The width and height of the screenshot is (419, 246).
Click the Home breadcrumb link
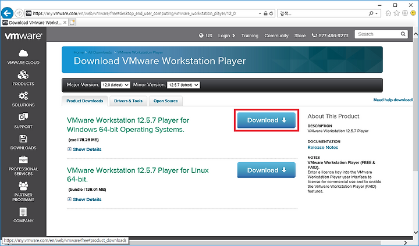[x=79, y=52]
